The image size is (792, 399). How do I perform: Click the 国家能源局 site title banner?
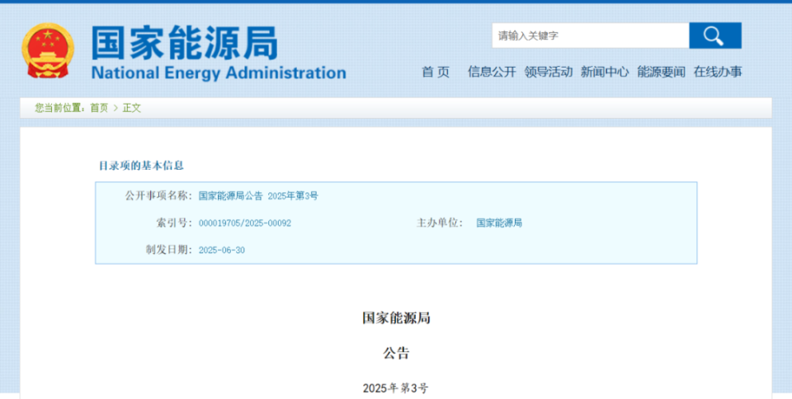(x=185, y=43)
